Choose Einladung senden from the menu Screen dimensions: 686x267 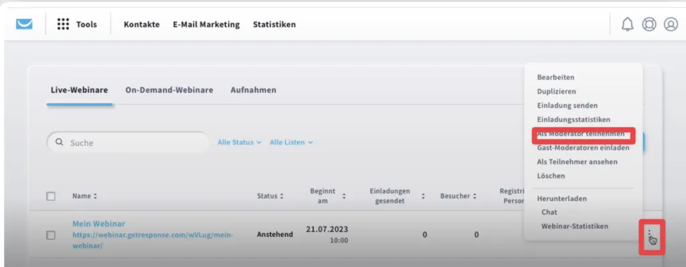coord(567,105)
